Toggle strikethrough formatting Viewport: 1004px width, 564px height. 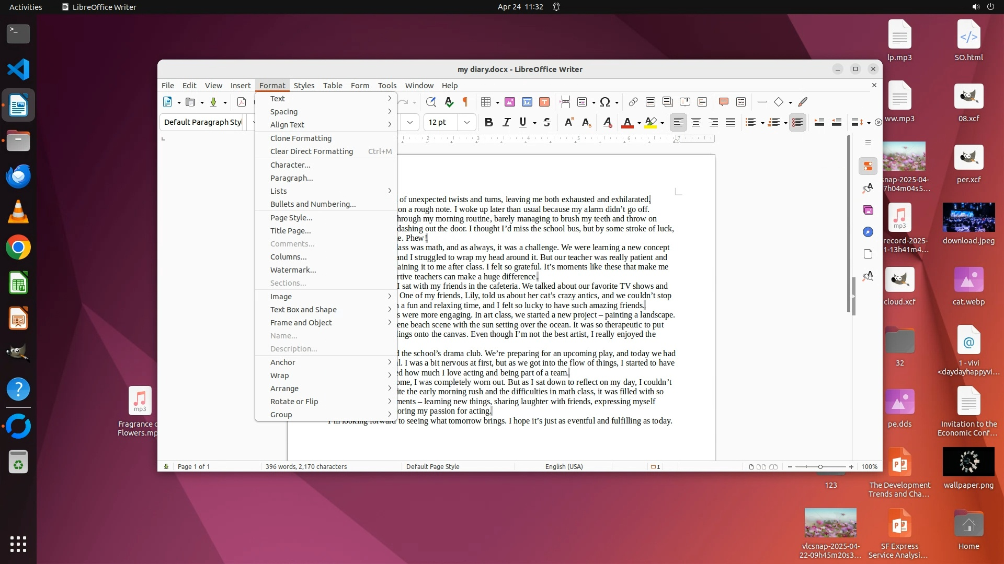pyautogui.click(x=547, y=122)
